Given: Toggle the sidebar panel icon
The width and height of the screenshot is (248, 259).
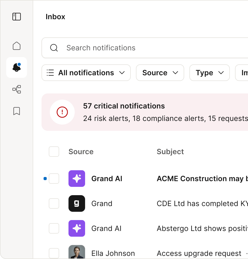Looking at the screenshot, I should pos(17,17).
